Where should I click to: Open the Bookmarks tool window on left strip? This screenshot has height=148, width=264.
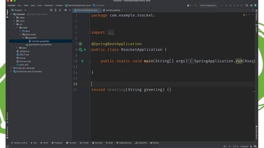pos(7,132)
